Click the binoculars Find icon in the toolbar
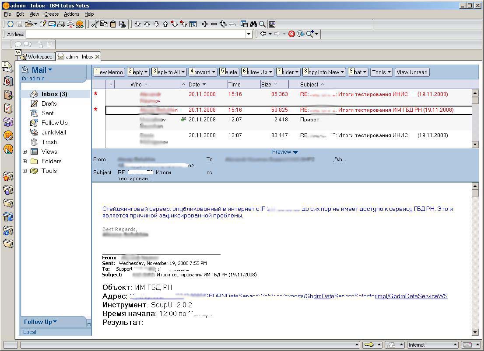 [253, 24]
